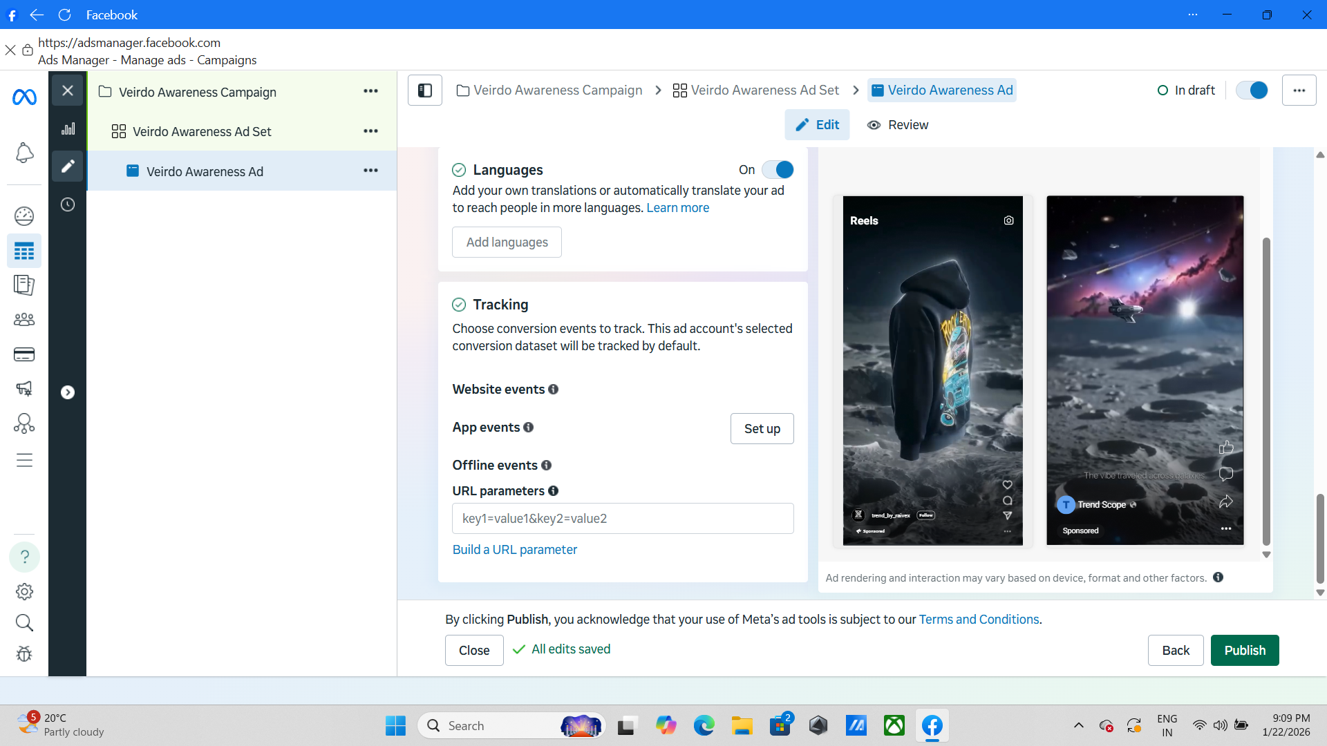
Task: Show info for Website events
Action: tap(554, 390)
